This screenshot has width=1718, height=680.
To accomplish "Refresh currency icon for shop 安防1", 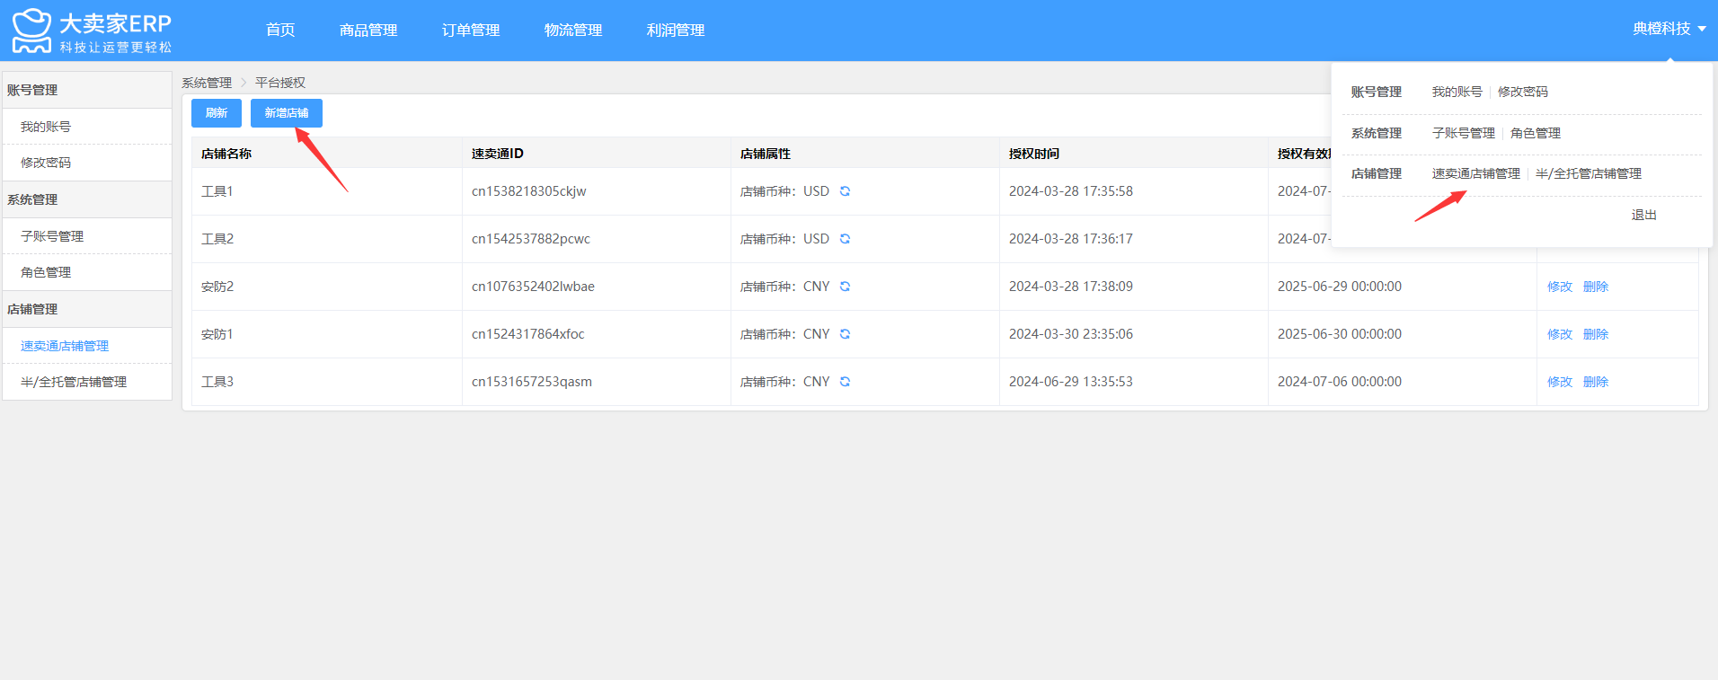I will click(x=845, y=334).
